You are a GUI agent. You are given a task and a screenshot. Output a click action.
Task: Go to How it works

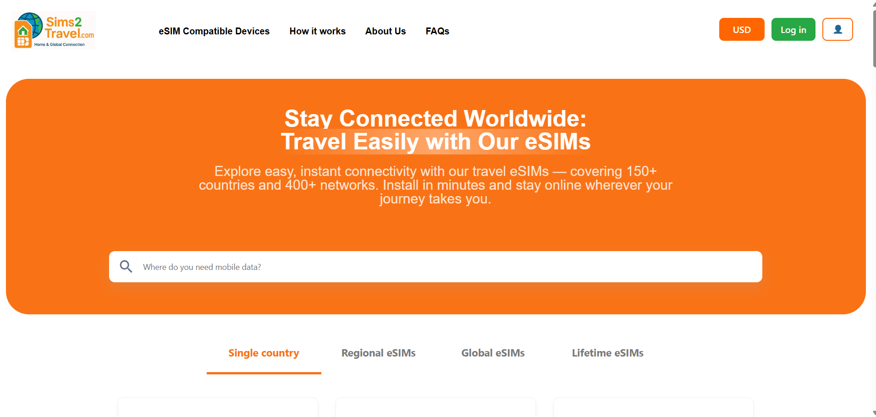coord(317,31)
